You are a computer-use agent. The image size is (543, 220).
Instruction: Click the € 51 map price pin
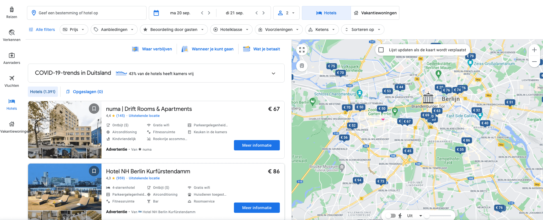[x=509, y=102]
